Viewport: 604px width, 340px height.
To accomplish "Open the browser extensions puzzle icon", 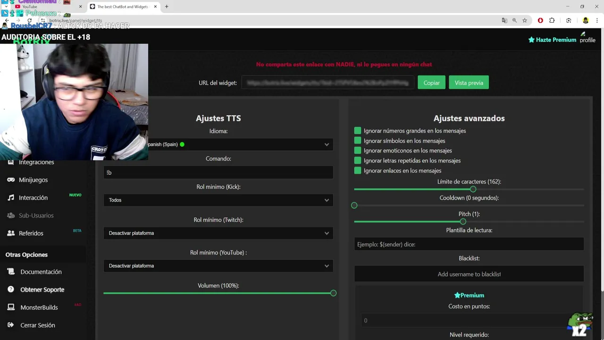I will [552, 20].
